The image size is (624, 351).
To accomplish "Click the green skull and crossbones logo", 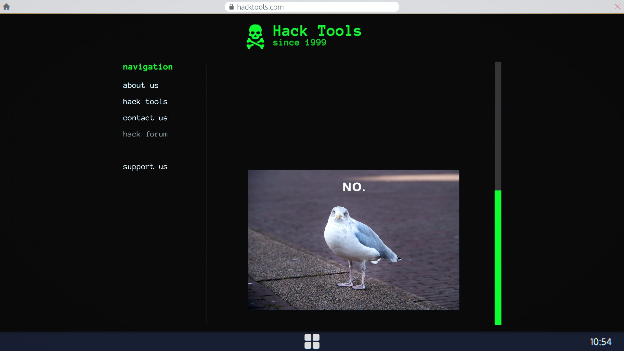I will tap(255, 37).
